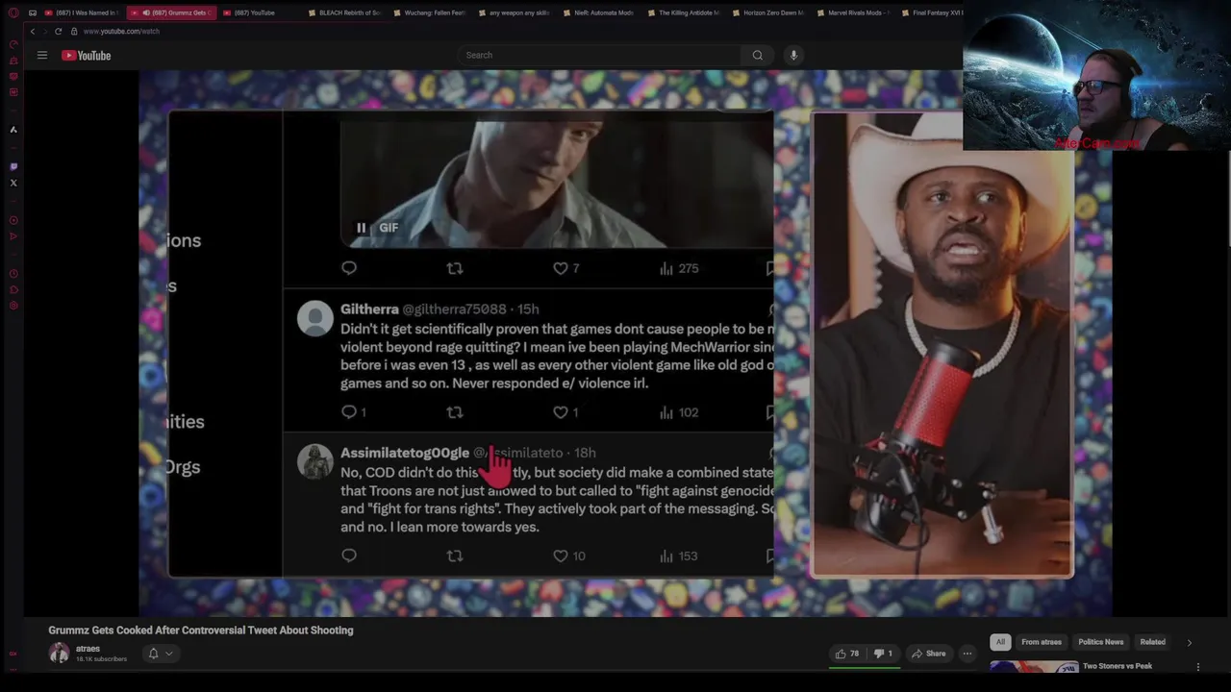1231x692 pixels.
Task: Open Twitch from the browser sidebar
Action: coord(13,166)
